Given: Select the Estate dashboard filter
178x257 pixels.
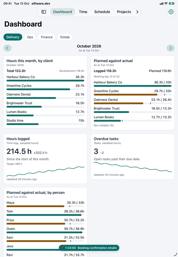Looking at the screenshot, I should coord(65,37).
